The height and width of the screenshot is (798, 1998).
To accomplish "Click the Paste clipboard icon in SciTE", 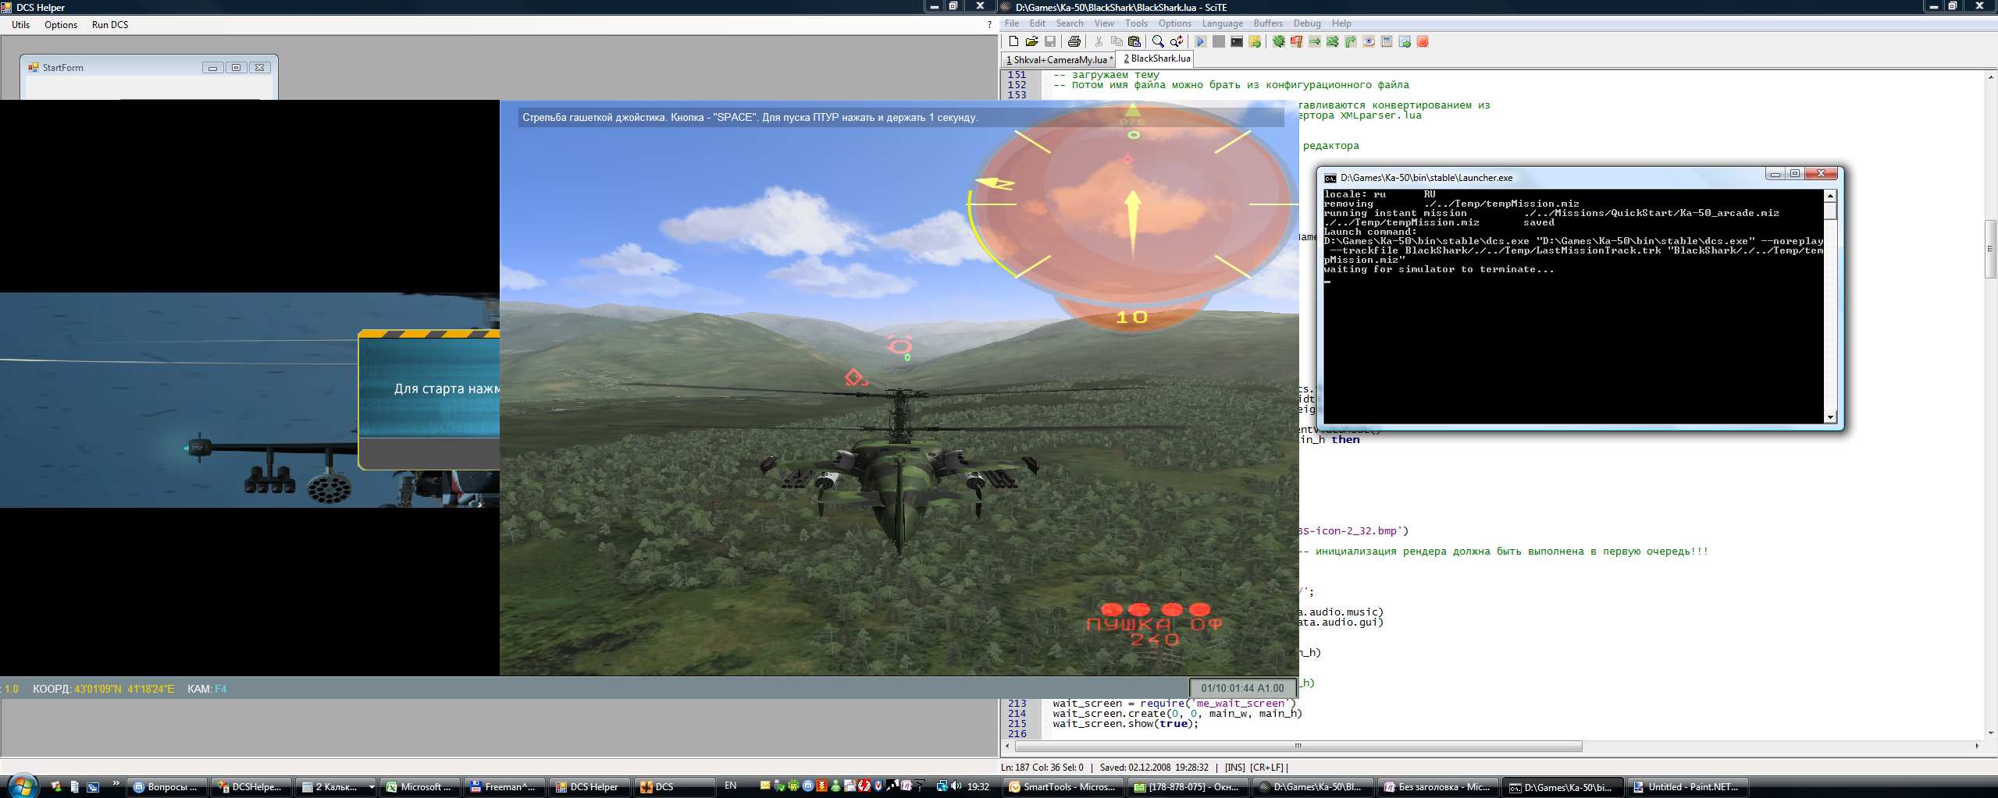I will [x=1134, y=41].
